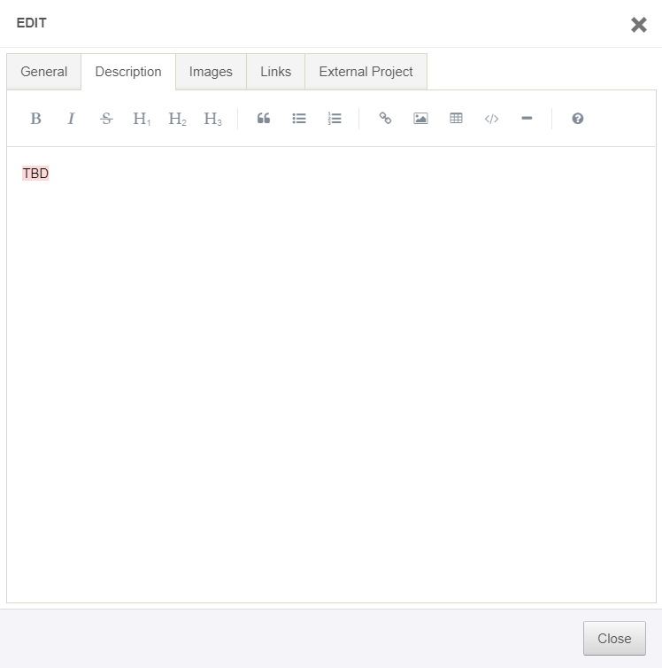Insert a code block
This screenshot has height=668, width=662.
[x=491, y=119]
